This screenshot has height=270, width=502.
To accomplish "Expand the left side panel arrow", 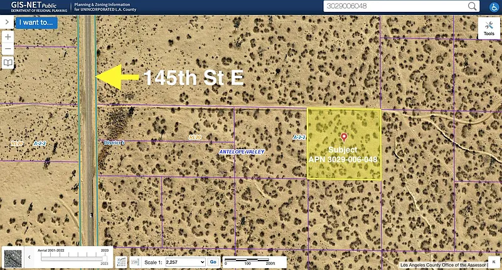I will [x=6, y=22].
